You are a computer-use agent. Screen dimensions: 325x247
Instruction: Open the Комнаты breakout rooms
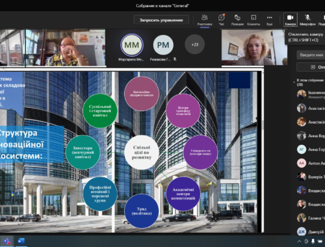click(x=253, y=19)
